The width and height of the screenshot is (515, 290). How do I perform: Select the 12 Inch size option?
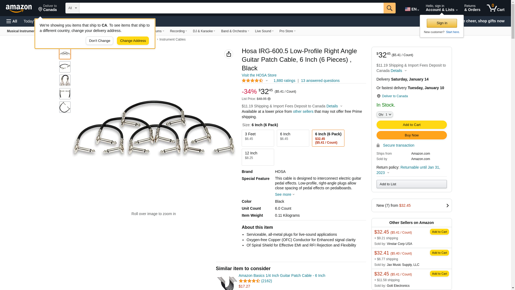pos(257,157)
